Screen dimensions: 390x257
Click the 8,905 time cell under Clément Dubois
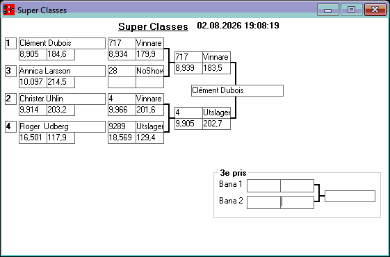(x=33, y=54)
